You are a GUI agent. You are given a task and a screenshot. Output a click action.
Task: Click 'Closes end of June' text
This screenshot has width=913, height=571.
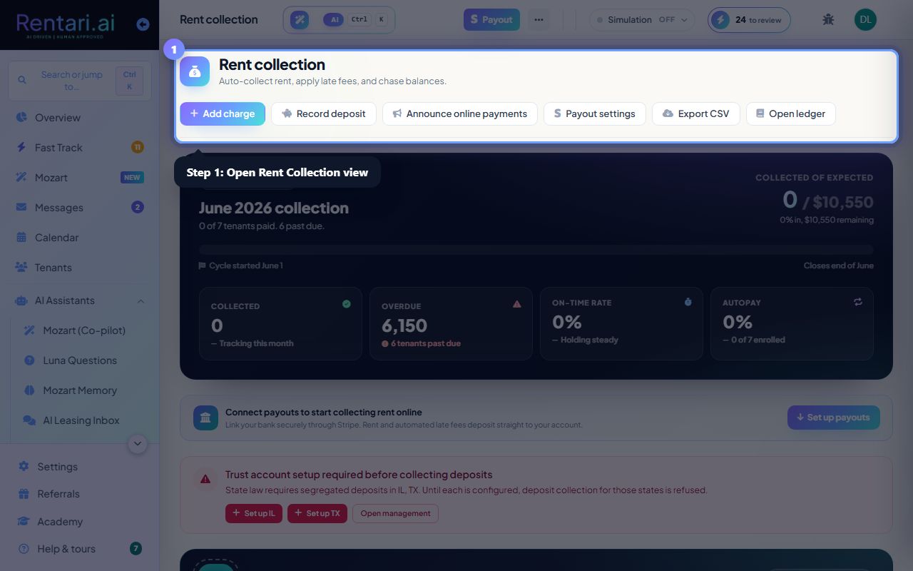pos(839,266)
